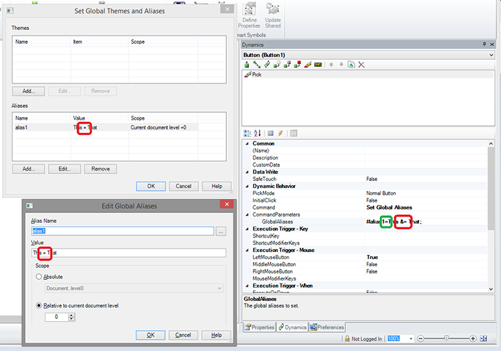This screenshot has height=351, width=501.
Task: Sort properties alphabetically with A-Z icon
Action: (x=256, y=133)
